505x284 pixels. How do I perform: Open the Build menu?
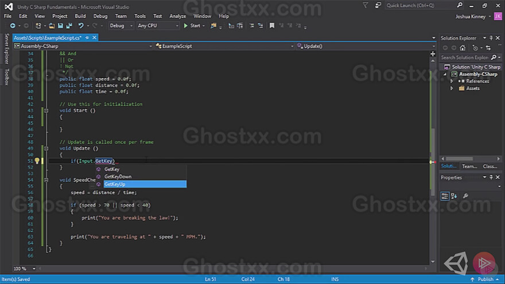80,16
